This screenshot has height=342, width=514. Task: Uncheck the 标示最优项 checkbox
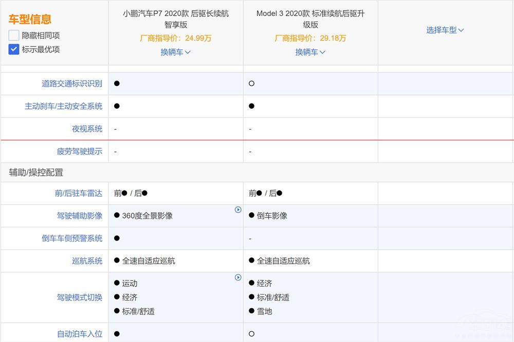click(x=14, y=49)
